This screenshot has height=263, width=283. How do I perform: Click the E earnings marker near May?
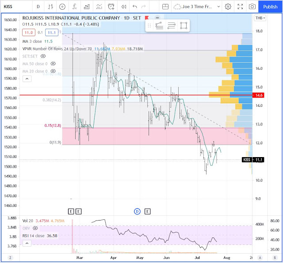point(147,211)
